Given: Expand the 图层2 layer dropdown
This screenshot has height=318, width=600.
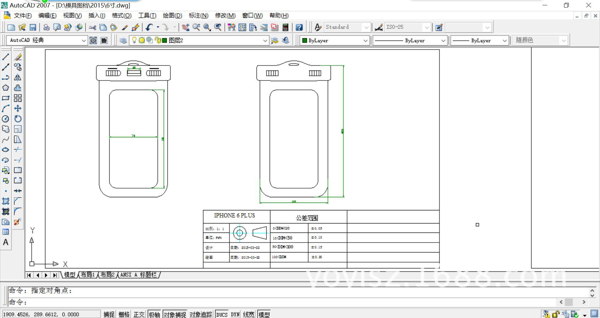Looking at the screenshot, I should [x=265, y=40].
